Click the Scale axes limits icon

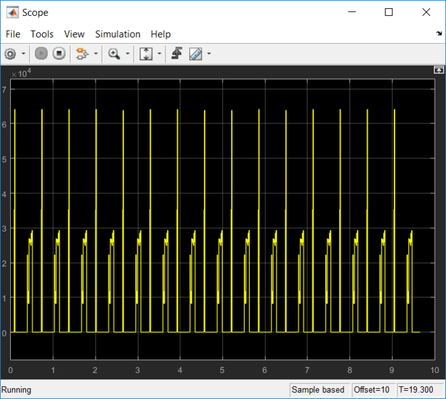(x=146, y=54)
